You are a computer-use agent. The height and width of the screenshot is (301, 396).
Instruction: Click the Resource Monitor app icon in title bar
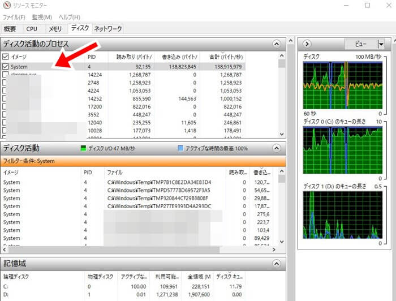pyautogui.click(x=6, y=6)
